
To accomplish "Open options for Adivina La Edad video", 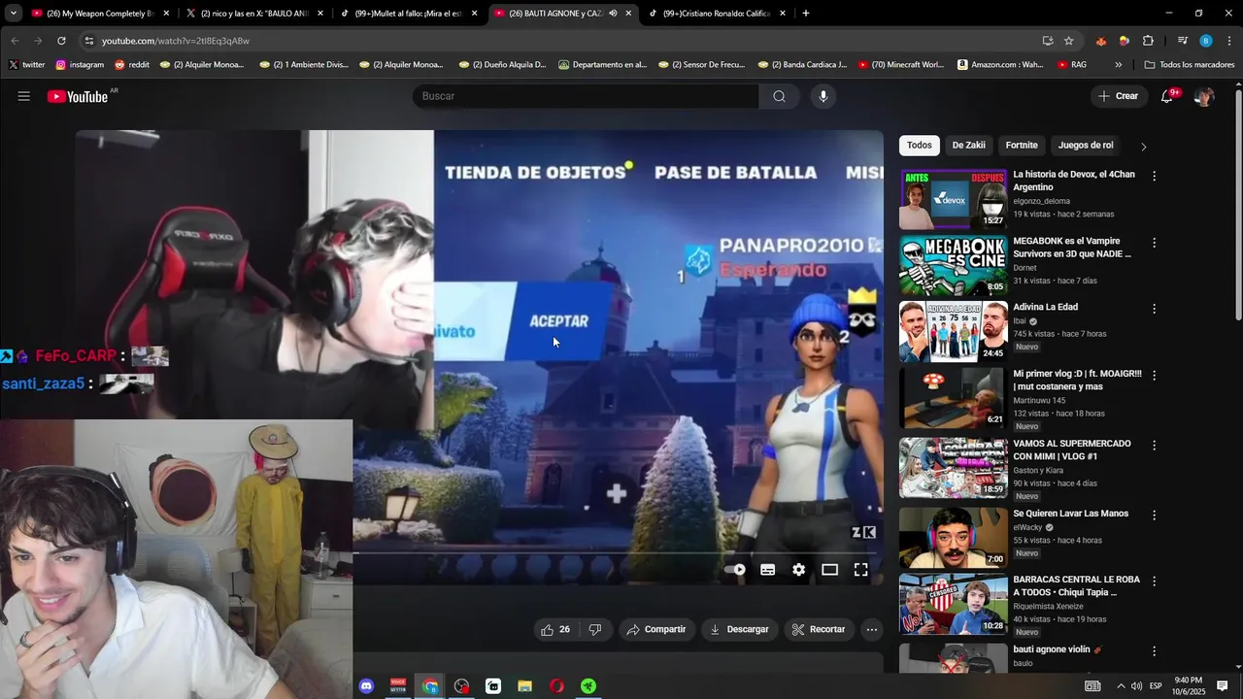I will (x=1154, y=309).
